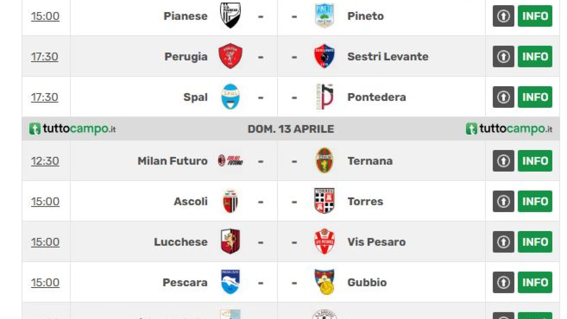This screenshot has height=319, width=567.
Task: Click the left tuttocampo.it logo
Action: pyautogui.click(x=72, y=129)
